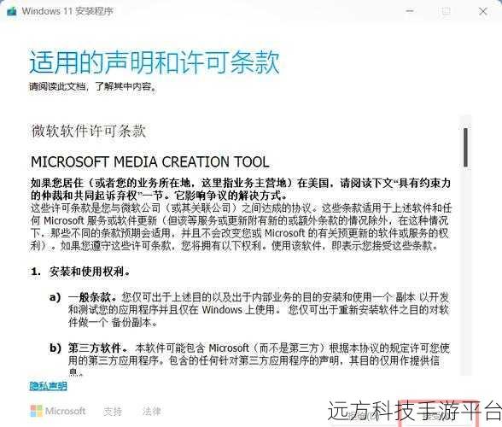Click the Windows 11 setup icon in title bar
The width and height of the screenshot is (502, 427).
pyautogui.click(x=12, y=11)
